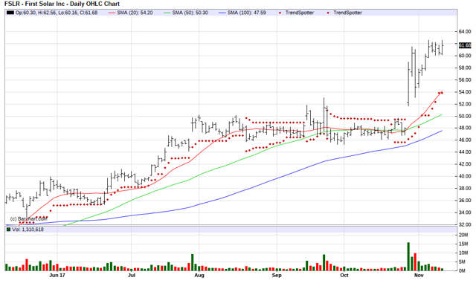Click the 20M volume axis label
The height and width of the screenshot is (289, 476).
[463, 235]
